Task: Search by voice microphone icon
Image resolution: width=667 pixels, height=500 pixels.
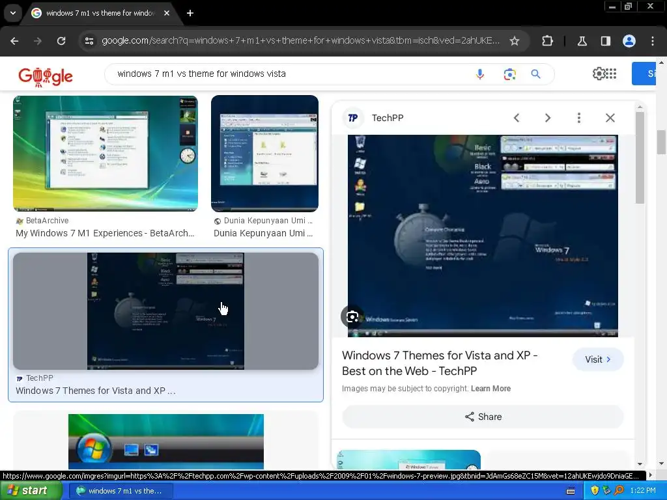Action: click(x=479, y=74)
